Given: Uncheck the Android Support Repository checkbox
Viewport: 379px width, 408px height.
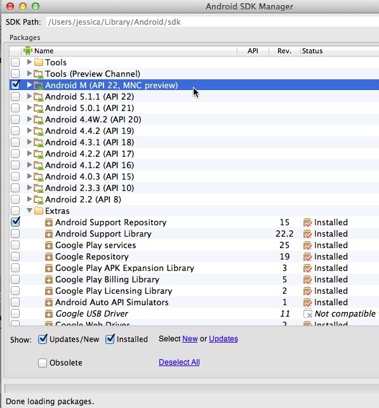Looking at the screenshot, I should pos(15,222).
